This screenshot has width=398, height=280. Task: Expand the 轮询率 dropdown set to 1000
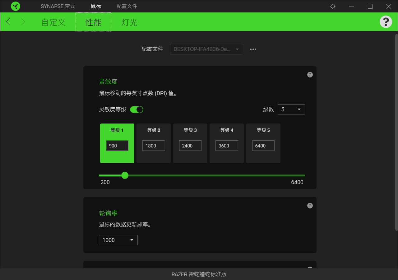pyautogui.click(x=118, y=240)
